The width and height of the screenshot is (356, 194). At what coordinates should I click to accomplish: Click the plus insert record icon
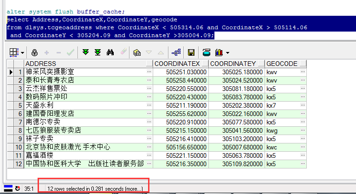click(x=46, y=52)
